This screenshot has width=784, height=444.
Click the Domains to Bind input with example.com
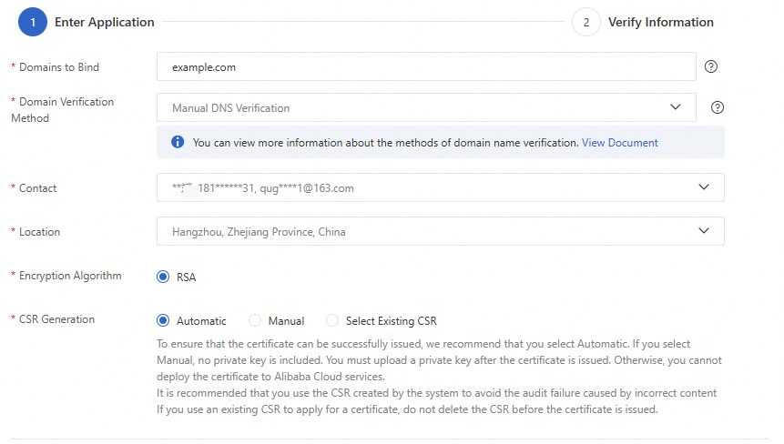pos(426,66)
